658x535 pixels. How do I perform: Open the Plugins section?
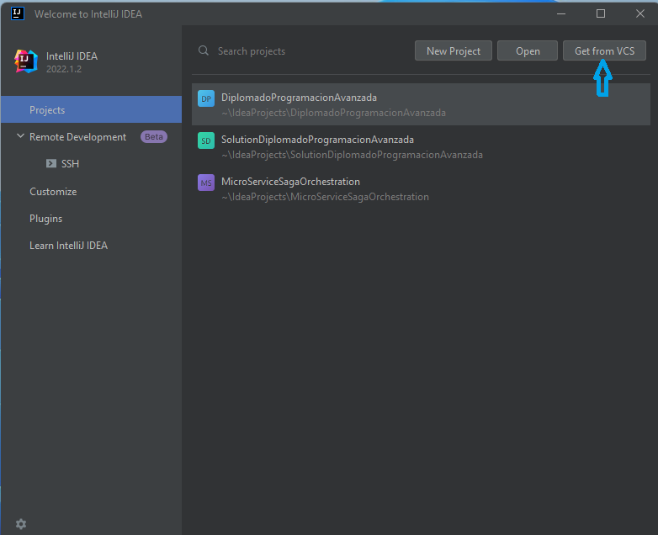pyautogui.click(x=45, y=219)
